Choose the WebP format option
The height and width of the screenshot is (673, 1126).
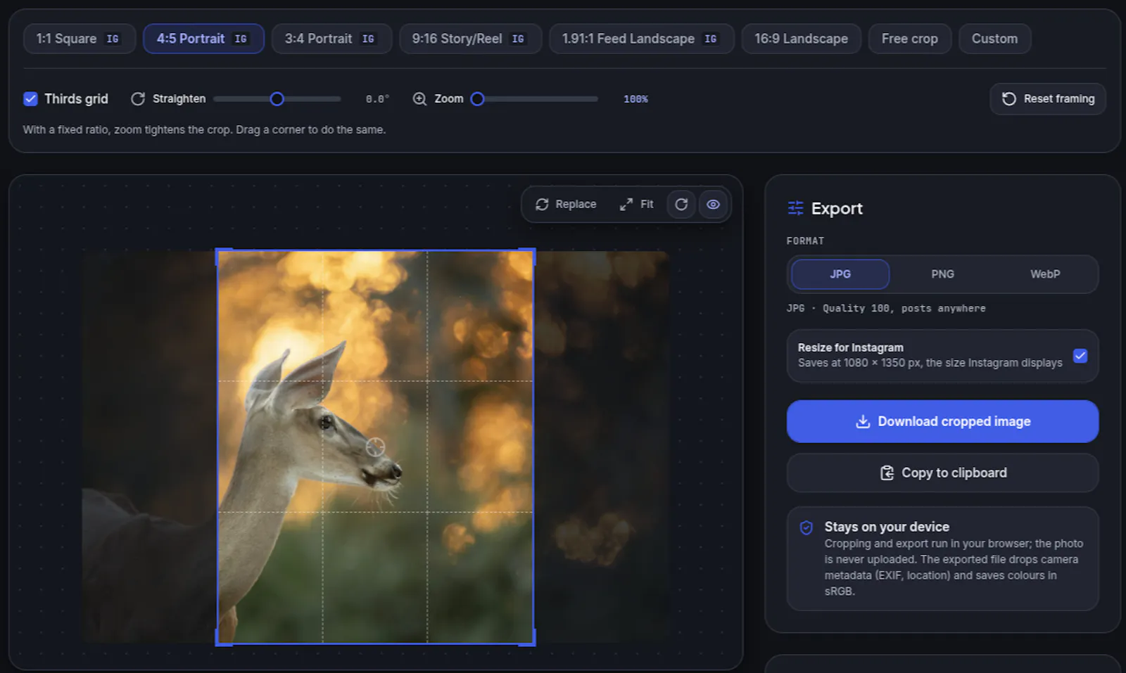point(1045,274)
